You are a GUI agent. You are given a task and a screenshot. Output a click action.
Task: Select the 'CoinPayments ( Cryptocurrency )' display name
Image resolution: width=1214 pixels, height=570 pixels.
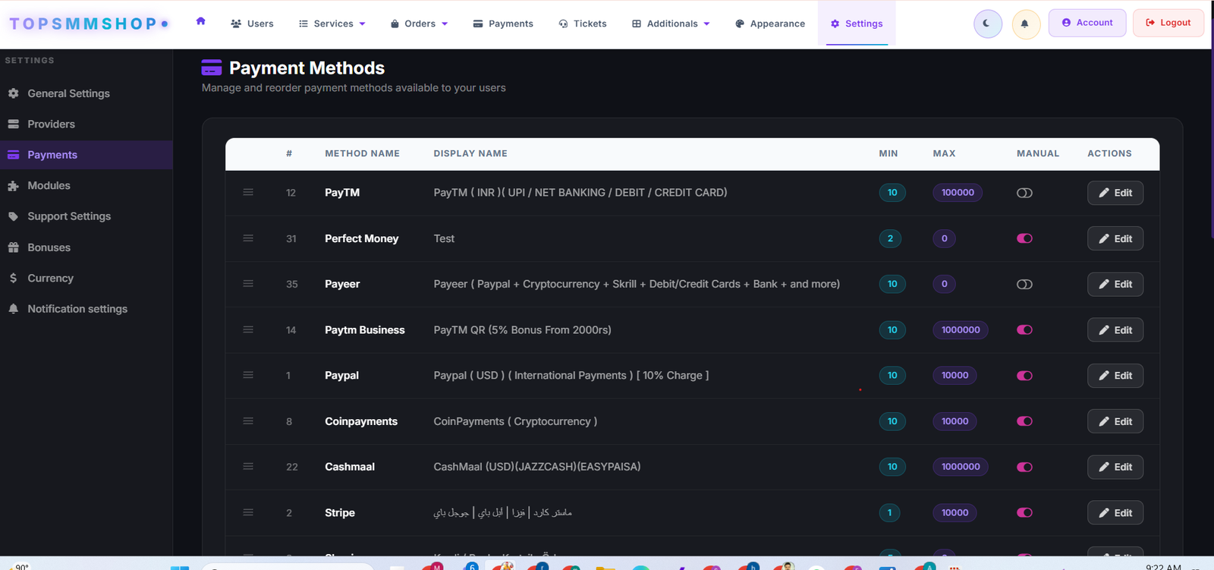point(515,421)
